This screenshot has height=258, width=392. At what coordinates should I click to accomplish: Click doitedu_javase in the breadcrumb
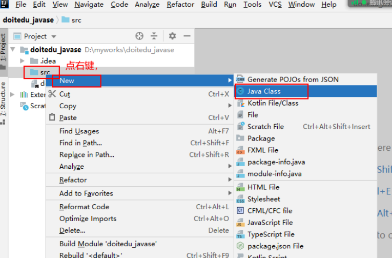tap(28, 20)
